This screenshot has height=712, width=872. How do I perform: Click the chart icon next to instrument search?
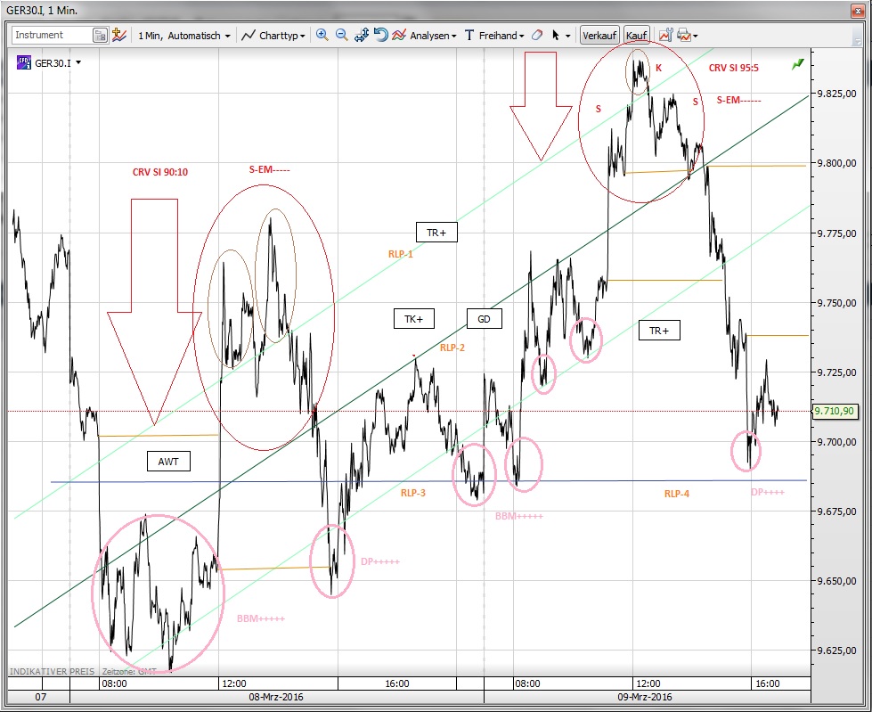pos(119,36)
